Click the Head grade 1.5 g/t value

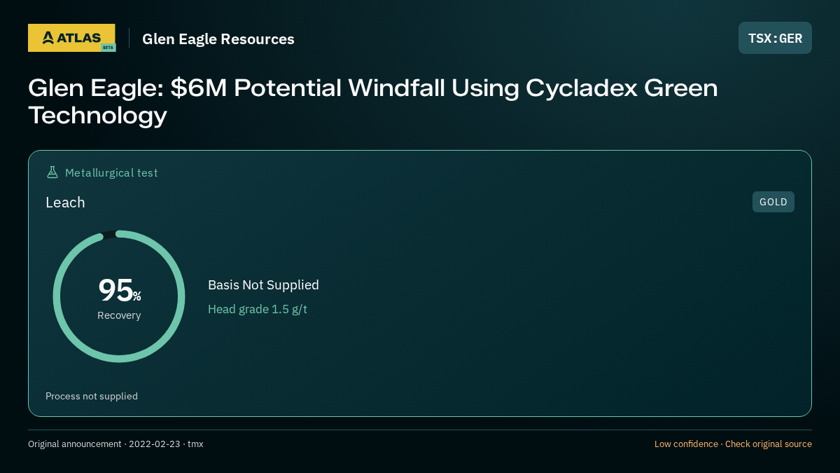258,309
